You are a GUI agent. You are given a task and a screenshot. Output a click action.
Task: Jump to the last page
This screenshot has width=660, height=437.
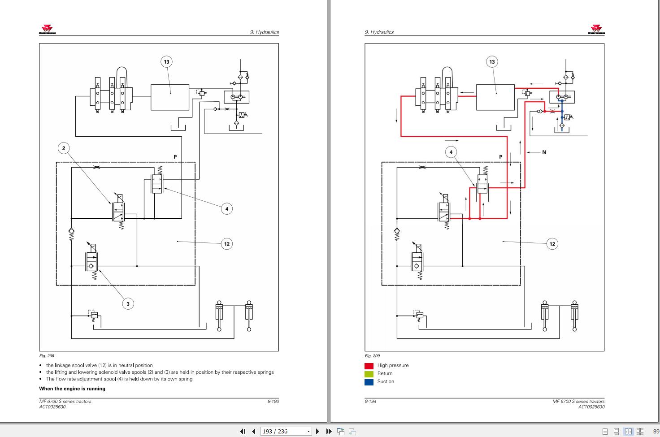(x=329, y=431)
